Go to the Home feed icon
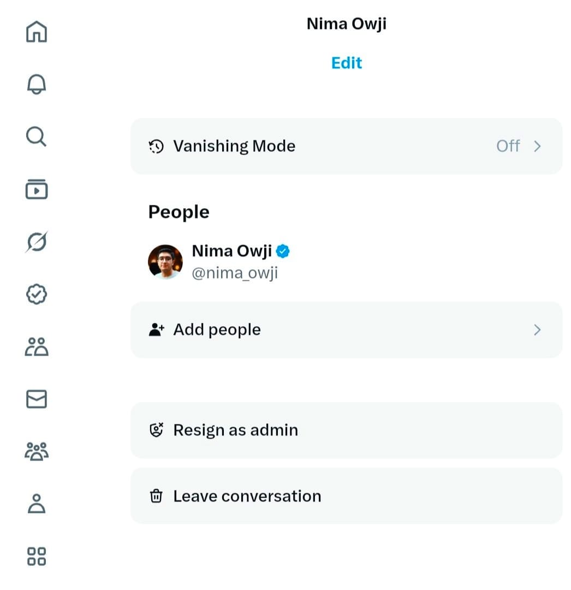 coord(37,31)
